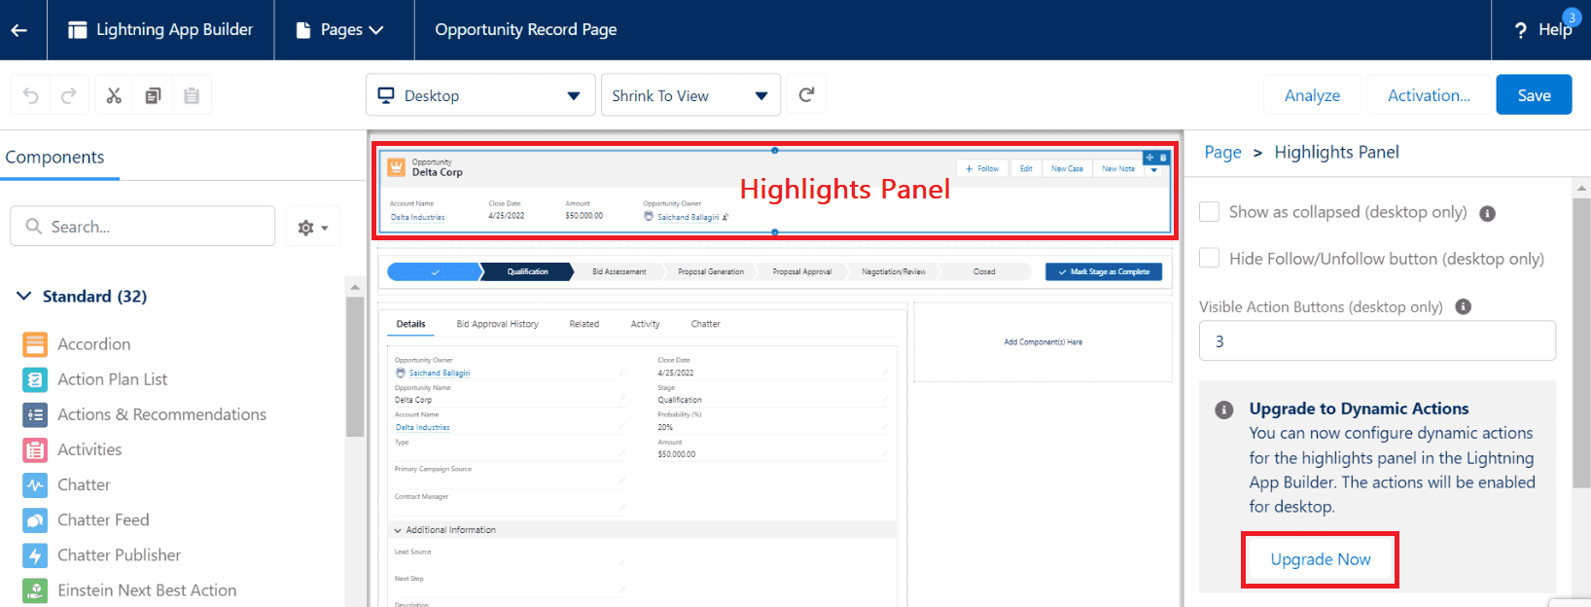Switch to the Activity tab
This screenshot has width=1591, height=607.
(646, 324)
